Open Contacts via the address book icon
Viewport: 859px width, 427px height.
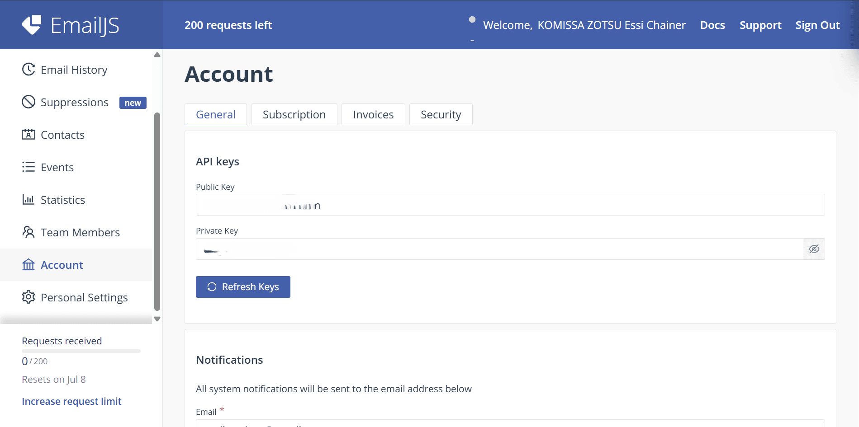click(x=28, y=134)
